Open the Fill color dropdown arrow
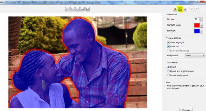Image resolution: width=206 pixels, height=111 pixels. coord(201,31)
